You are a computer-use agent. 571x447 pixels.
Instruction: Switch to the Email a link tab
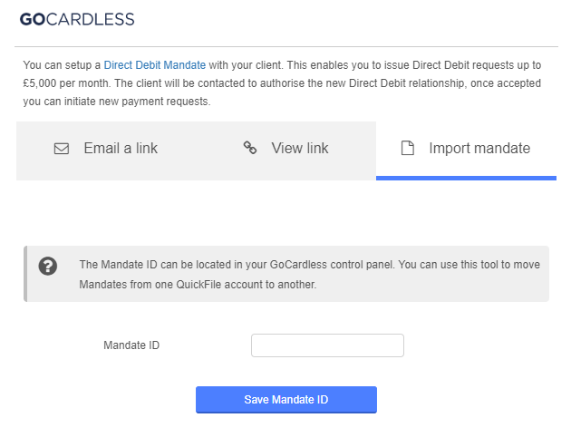pos(106,149)
